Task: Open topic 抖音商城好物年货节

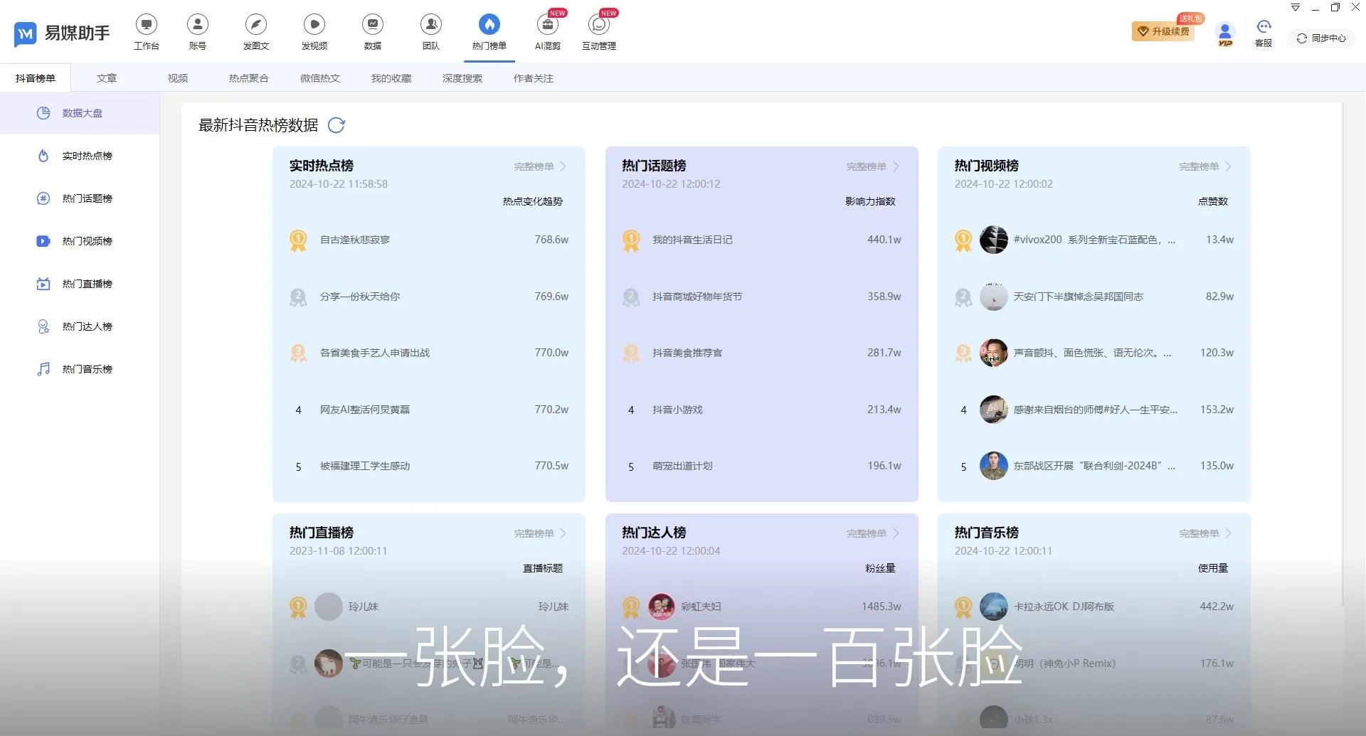Action: tap(697, 297)
